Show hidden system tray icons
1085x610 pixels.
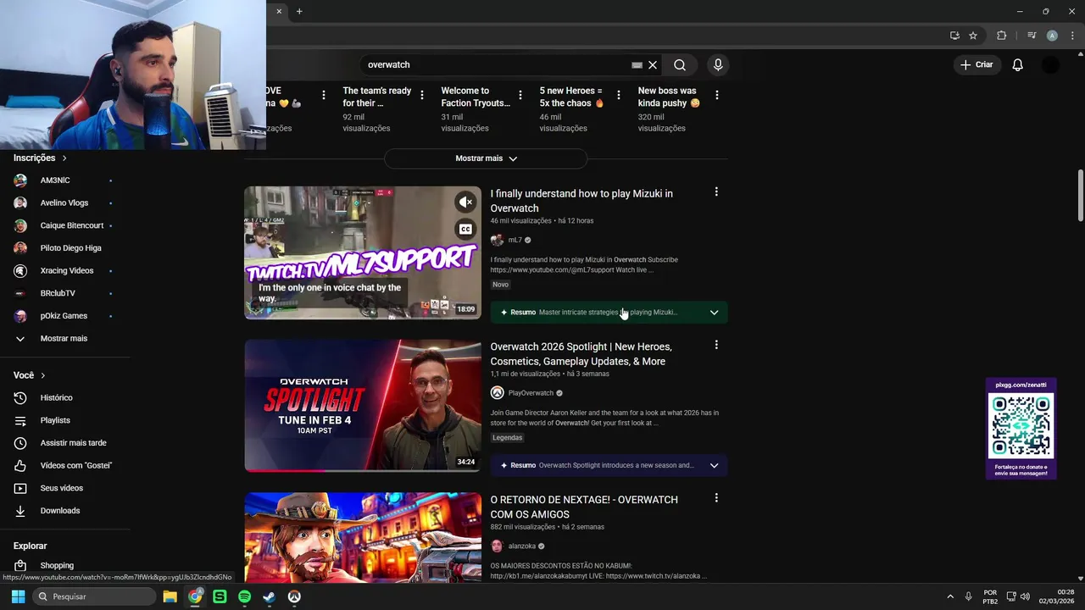pos(949,596)
